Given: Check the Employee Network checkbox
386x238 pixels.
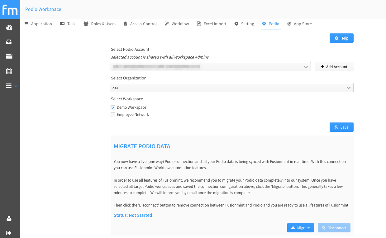Looking at the screenshot, I should [113, 115].
